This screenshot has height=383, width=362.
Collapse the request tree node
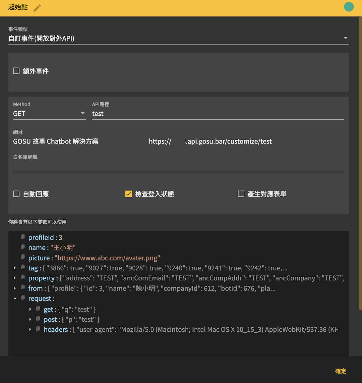[x=15, y=298]
